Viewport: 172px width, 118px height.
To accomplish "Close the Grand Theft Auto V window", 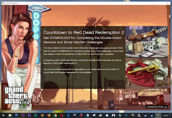I will point(167,3).
